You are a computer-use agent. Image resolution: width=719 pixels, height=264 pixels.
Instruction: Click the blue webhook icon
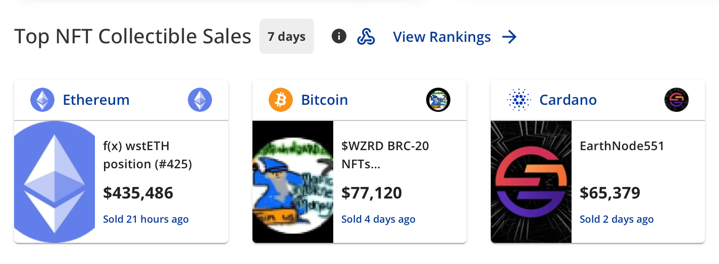pyautogui.click(x=366, y=37)
